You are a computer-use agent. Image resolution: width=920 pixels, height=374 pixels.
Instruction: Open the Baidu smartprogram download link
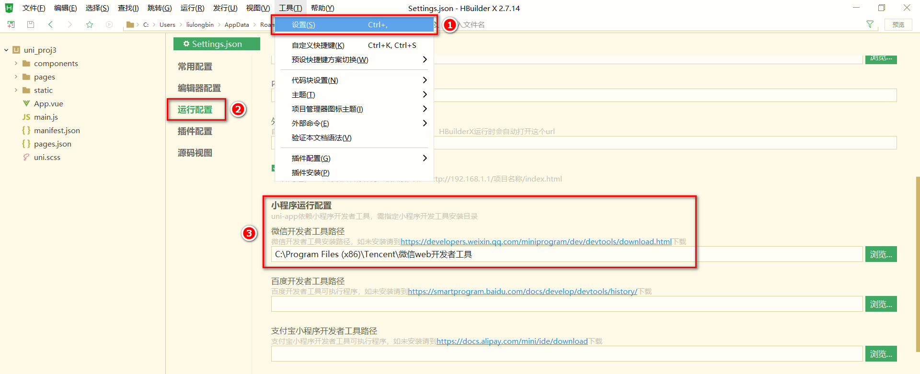[x=523, y=291]
